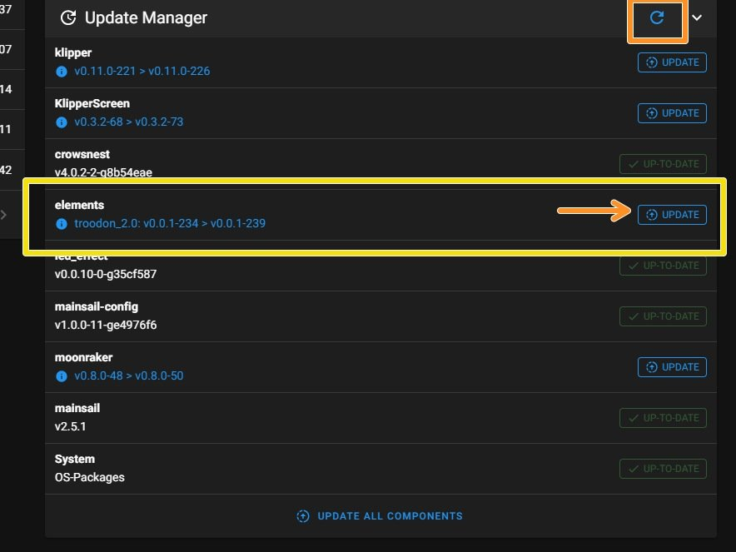This screenshot has width=736, height=552.
Task: Click mainsail UP-TO-DATE status button
Action: [663, 418]
